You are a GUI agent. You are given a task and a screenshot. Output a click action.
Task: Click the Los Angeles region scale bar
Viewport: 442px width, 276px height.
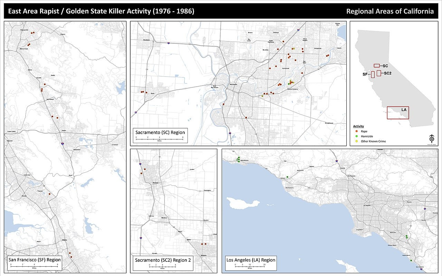coord(250,266)
